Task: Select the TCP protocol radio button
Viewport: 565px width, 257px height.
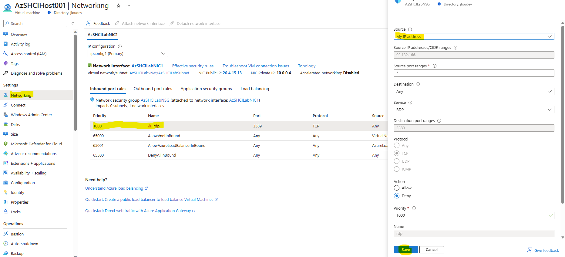Action: pyautogui.click(x=397, y=153)
